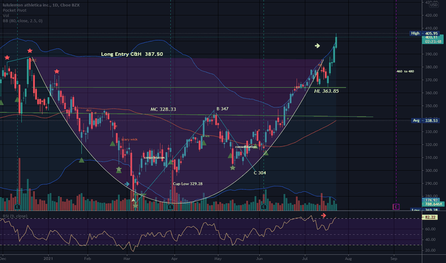The width and height of the screenshot is (446, 263).
Task: Click the C 304 point label
Action: (x=260, y=173)
